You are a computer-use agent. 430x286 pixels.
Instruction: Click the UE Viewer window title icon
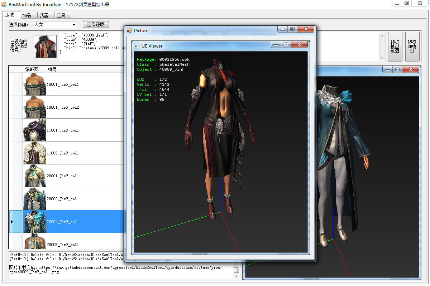[x=137, y=46]
